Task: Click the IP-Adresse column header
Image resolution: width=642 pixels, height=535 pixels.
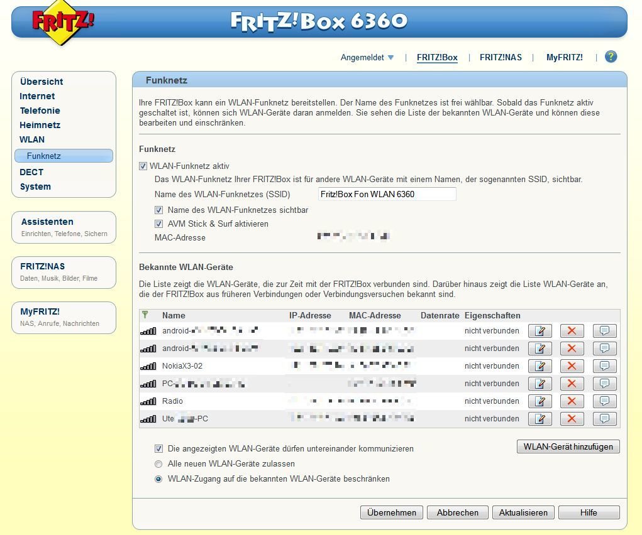Action: click(x=310, y=315)
